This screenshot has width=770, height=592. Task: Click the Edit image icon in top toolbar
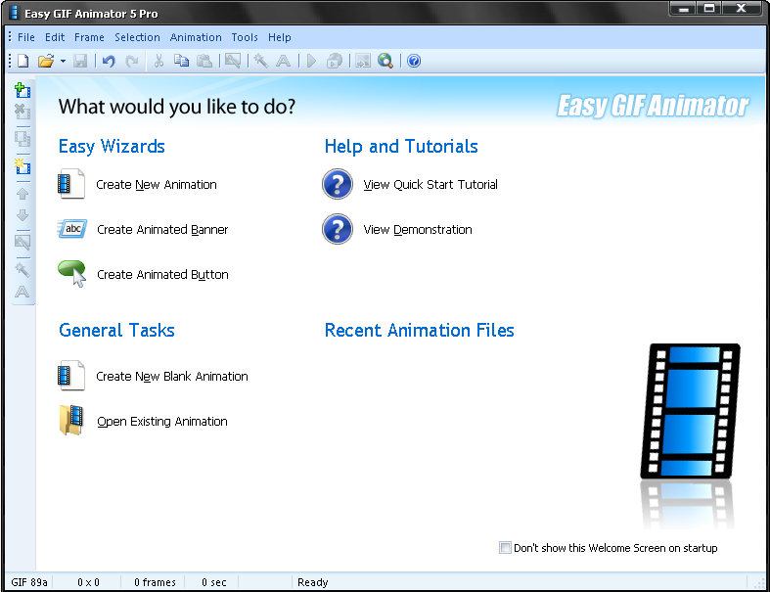pos(233,61)
